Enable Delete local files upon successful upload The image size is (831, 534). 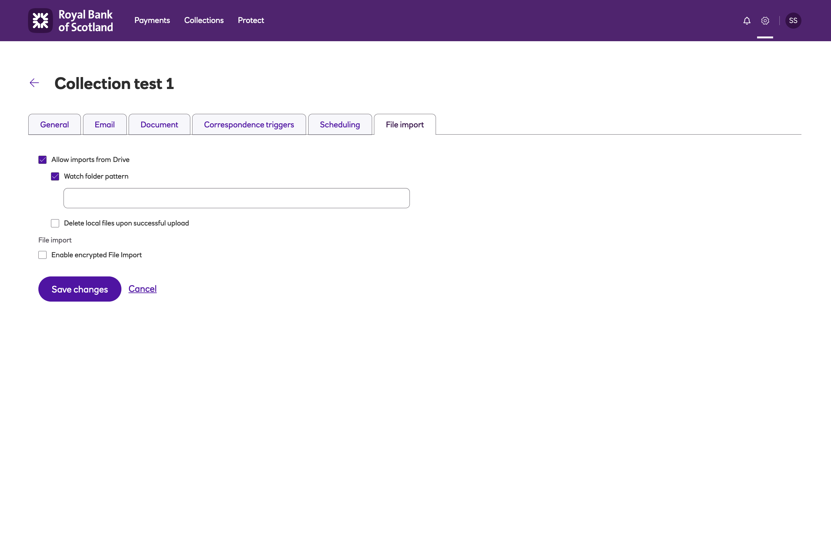tap(55, 223)
